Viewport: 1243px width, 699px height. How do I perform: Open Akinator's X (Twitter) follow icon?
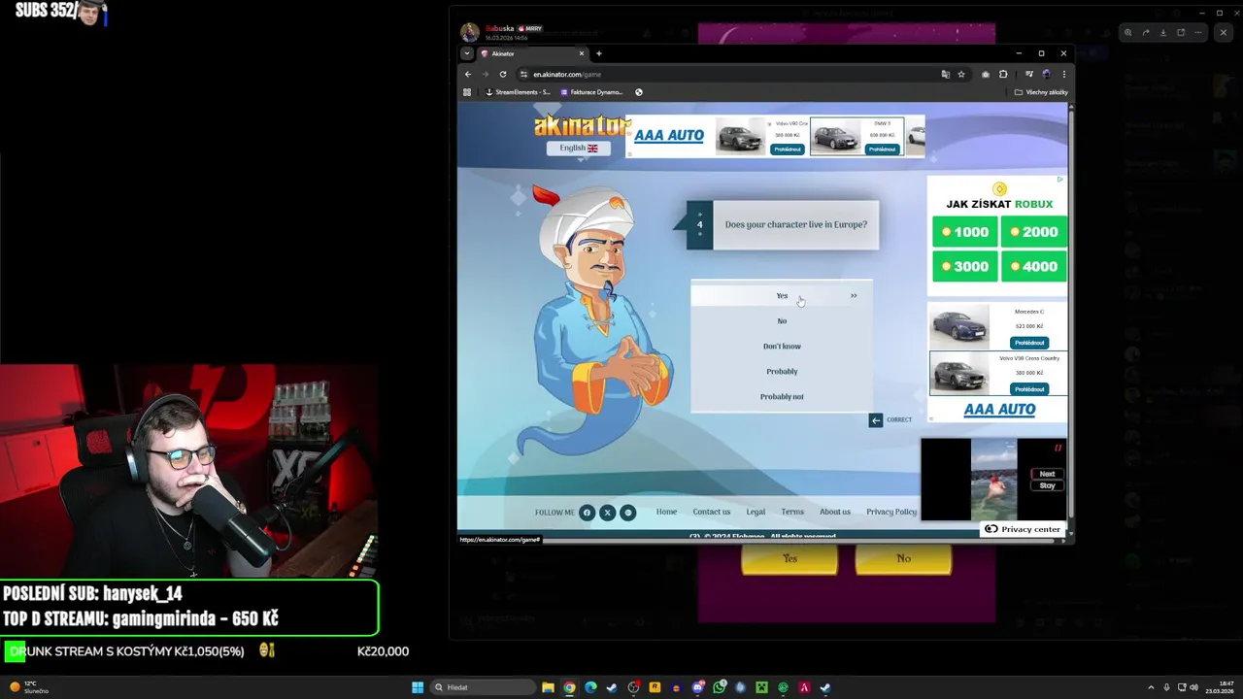pyautogui.click(x=607, y=513)
